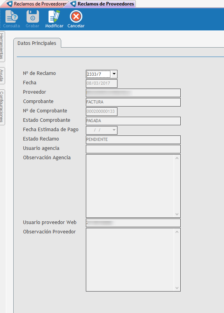This screenshot has height=313, width=224.
Task: Click the Observación Agencia scroll down arrow
Action: click(x=177, y=214)
